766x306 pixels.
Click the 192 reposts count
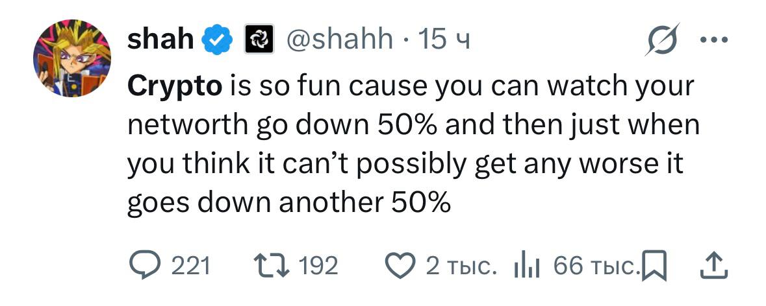318,265
